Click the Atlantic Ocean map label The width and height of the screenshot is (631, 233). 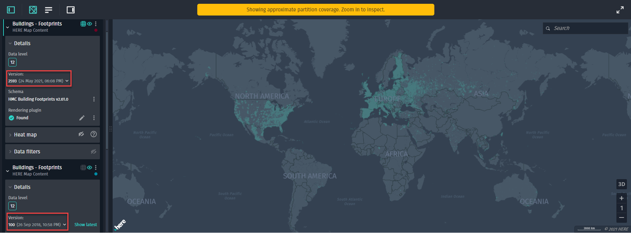[317, 122]
